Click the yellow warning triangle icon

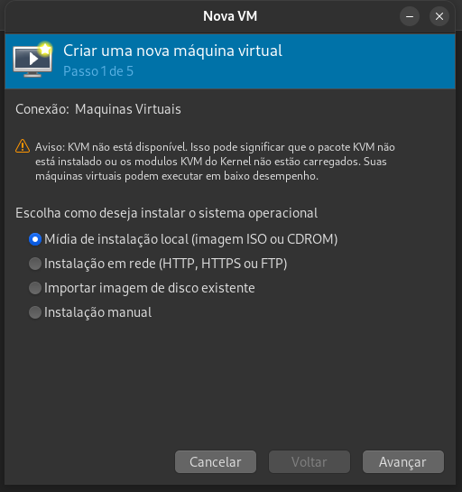[23, 146]
